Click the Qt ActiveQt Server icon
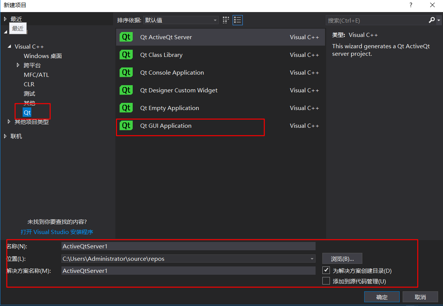 point(126,37)
